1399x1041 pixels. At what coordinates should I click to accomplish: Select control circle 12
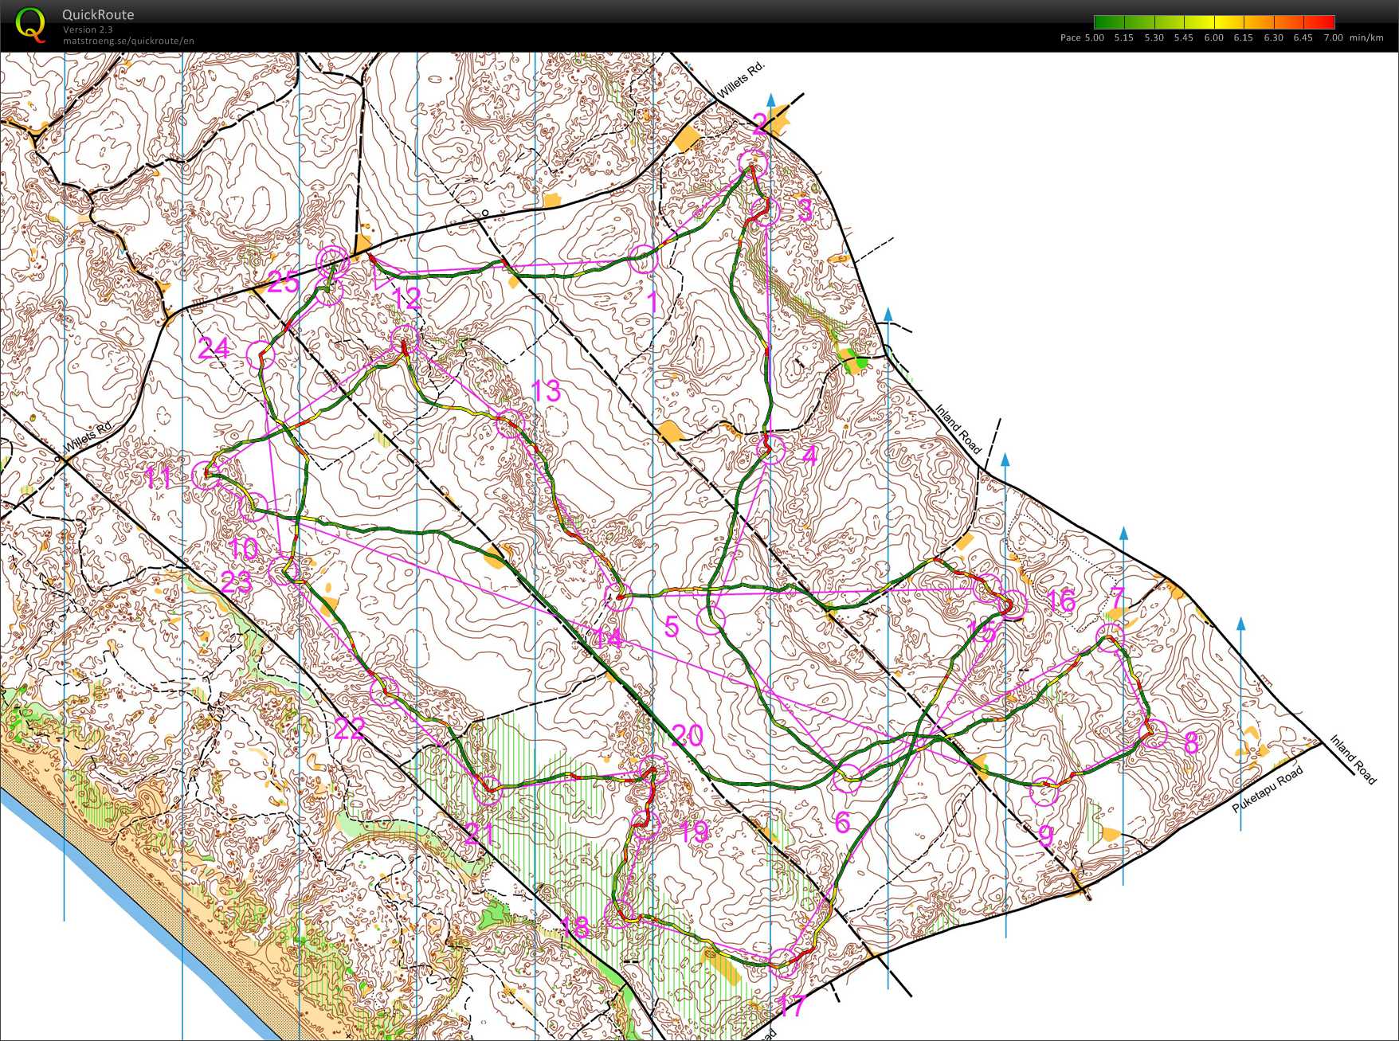coord(404,339)
